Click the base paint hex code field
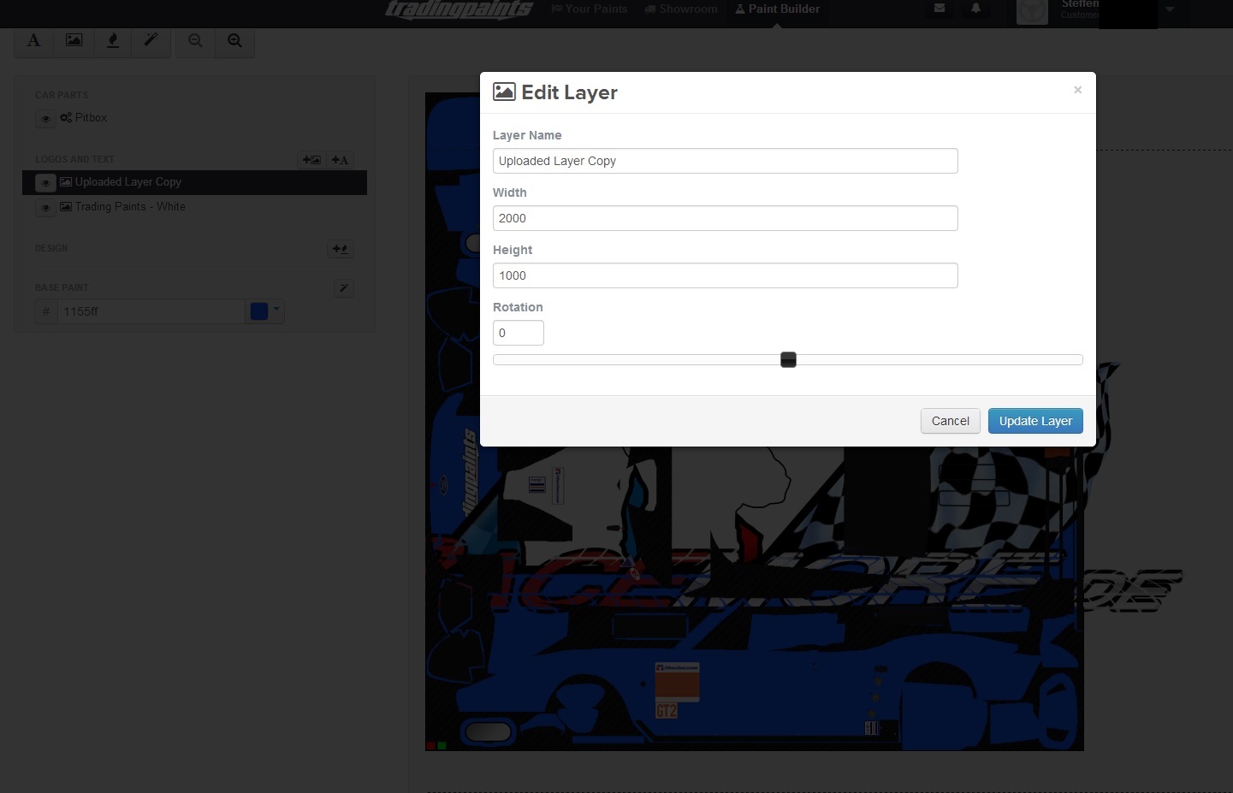This screenshot has width=1233, height=793. pos(151,311)
